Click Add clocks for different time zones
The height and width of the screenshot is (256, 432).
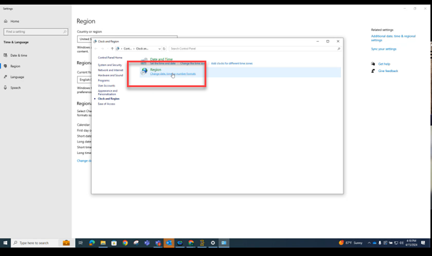coord(232,64)
